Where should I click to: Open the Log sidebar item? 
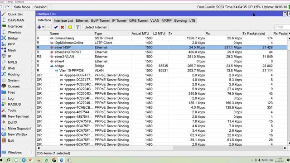[x=10, y=98]
